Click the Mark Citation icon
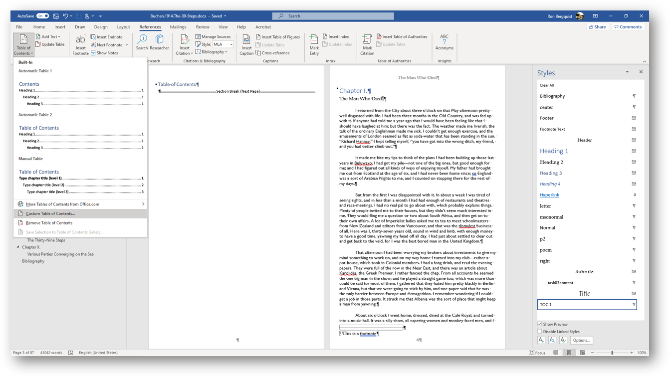This screenshot has width=670, height=377. pos(367,40)
